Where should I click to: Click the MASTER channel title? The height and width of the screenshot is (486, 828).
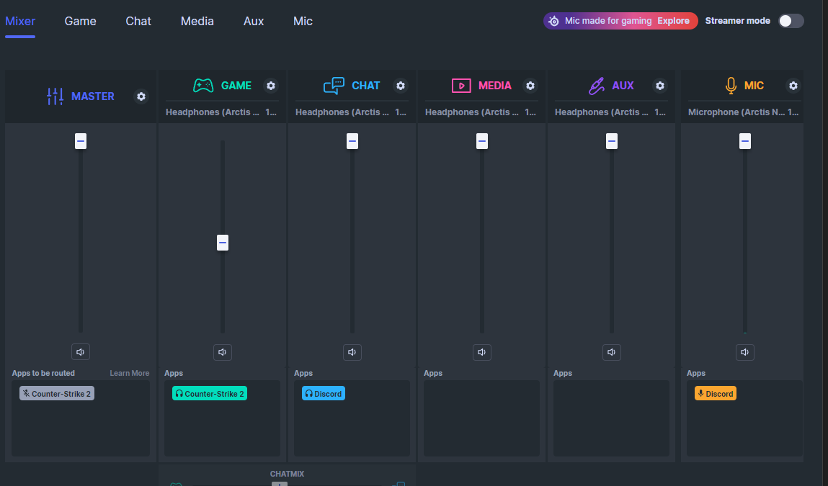93,96
